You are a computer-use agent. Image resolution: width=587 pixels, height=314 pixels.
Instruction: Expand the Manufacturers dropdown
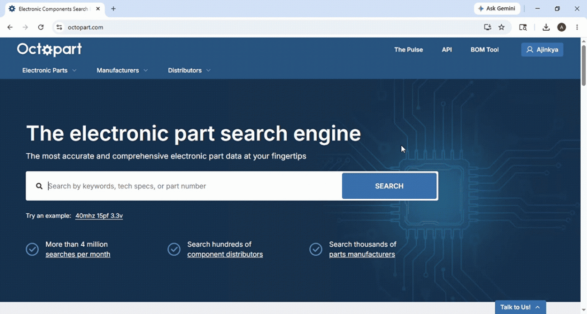click(122, 70)
